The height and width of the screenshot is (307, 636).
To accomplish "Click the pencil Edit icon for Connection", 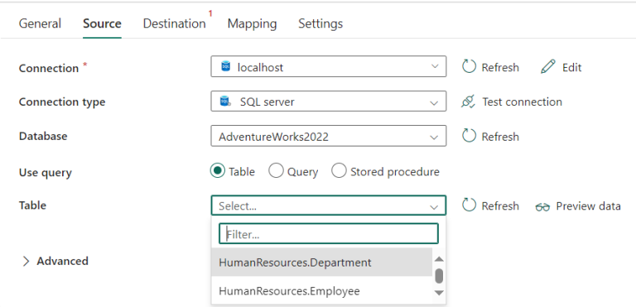I will tap(548, 66).
